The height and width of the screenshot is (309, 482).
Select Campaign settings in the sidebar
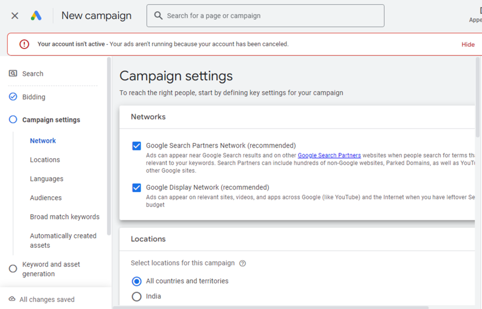click(x=51, y=120)
